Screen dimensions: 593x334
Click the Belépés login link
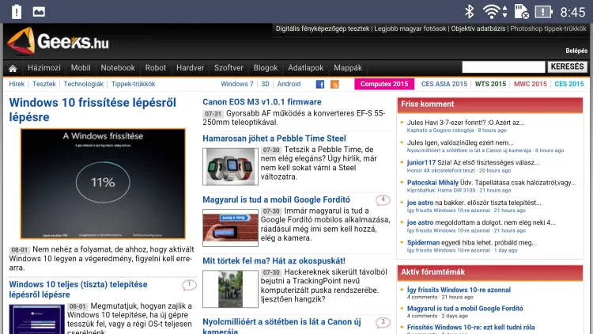[x=576, y=50]
